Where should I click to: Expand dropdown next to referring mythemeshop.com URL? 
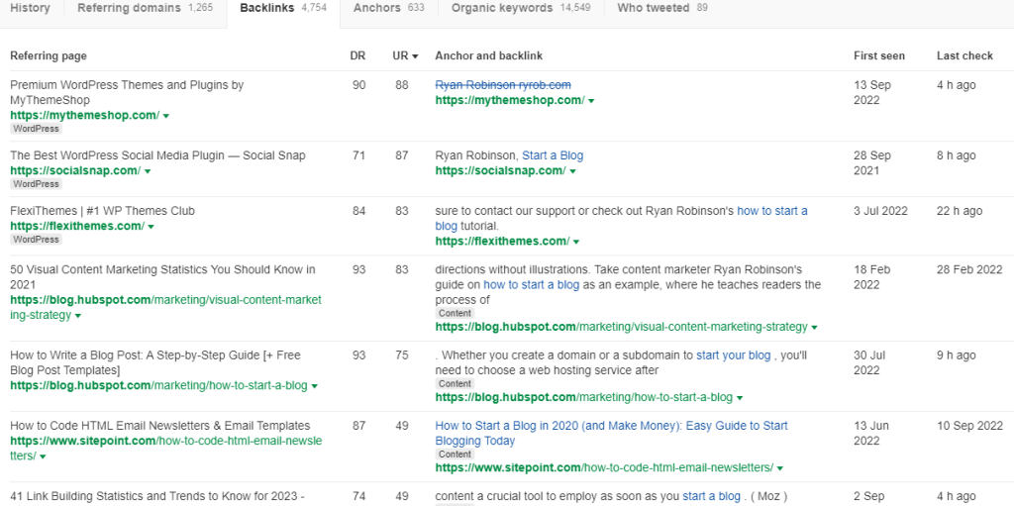tap(166, 116)
